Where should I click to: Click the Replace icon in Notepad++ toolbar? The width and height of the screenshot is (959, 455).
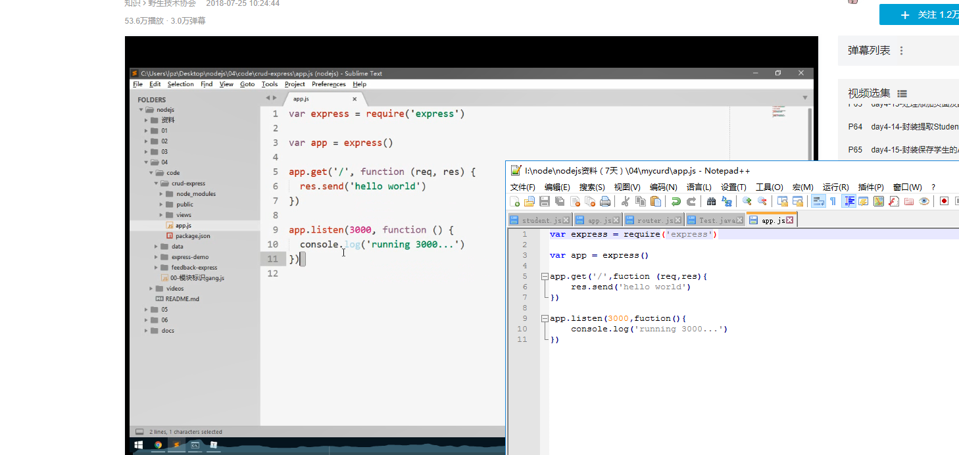tap(727, 201)
